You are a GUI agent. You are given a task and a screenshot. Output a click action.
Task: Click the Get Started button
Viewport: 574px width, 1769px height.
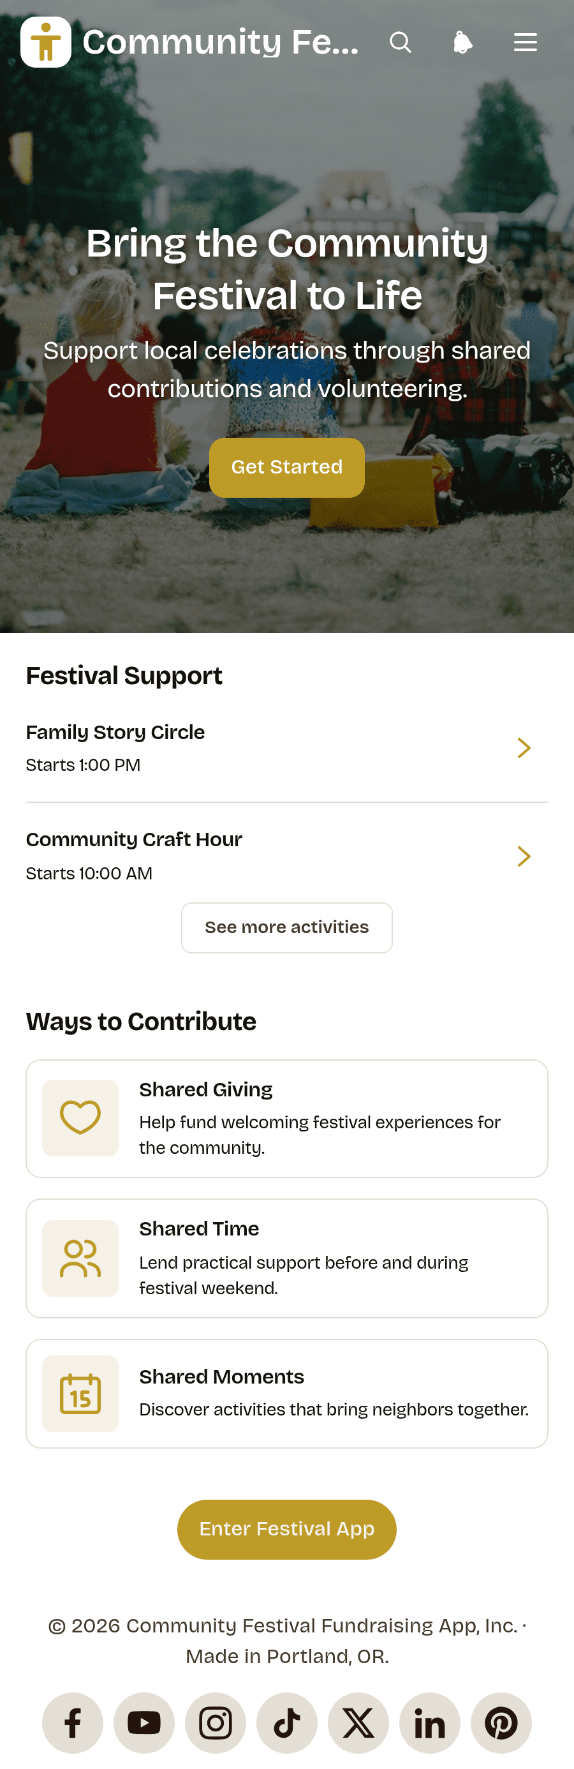point(287,468)
